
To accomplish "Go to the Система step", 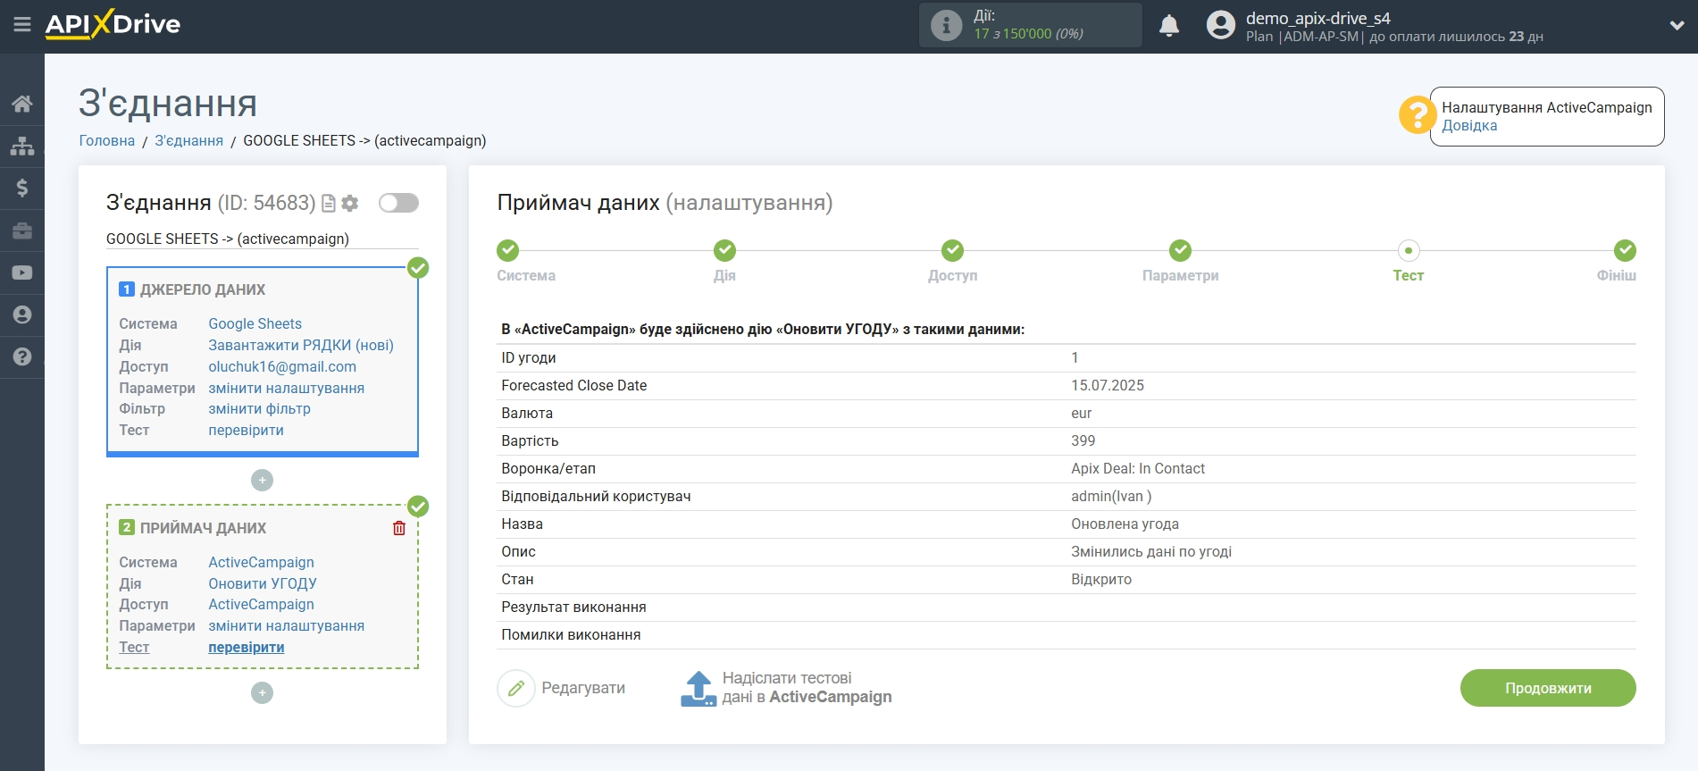I will tap(508, 251).
